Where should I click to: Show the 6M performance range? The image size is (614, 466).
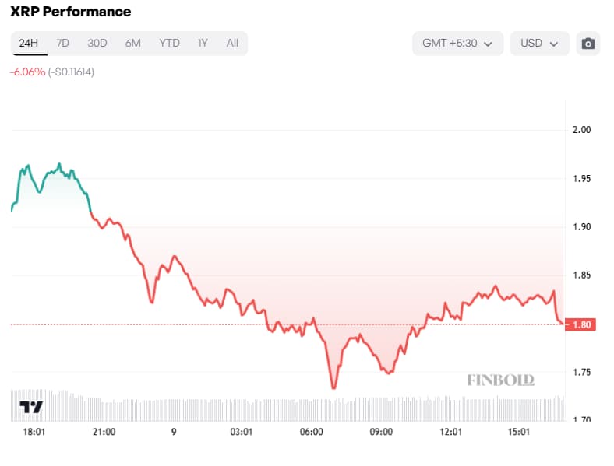[133, 43]
